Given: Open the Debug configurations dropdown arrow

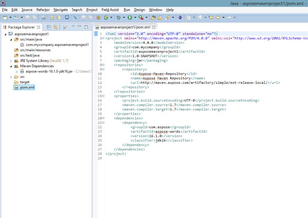Looking at the screenshot, I should 124,17.
